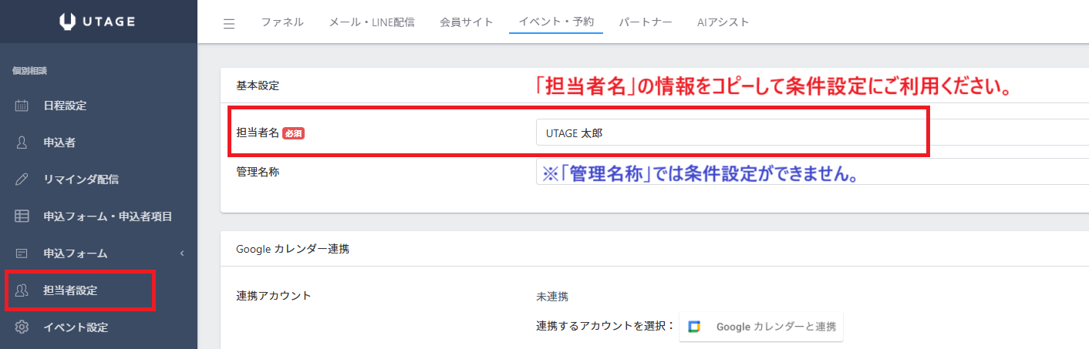Click the gear icon beside イベント設定
The image size is (1089, 349).
[22, 327]
